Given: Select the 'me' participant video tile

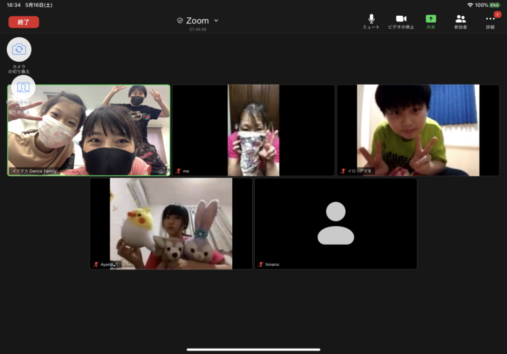Looking at the screenshot, I should click(253, 130).
